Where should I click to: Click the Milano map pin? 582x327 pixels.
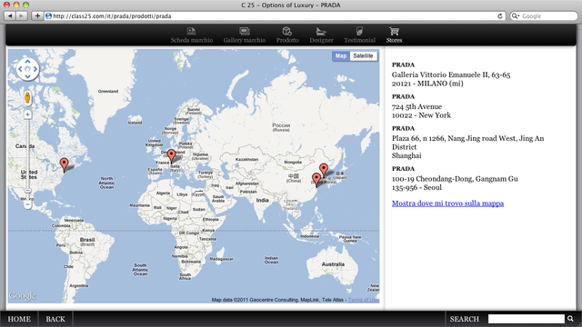(171, 156)
